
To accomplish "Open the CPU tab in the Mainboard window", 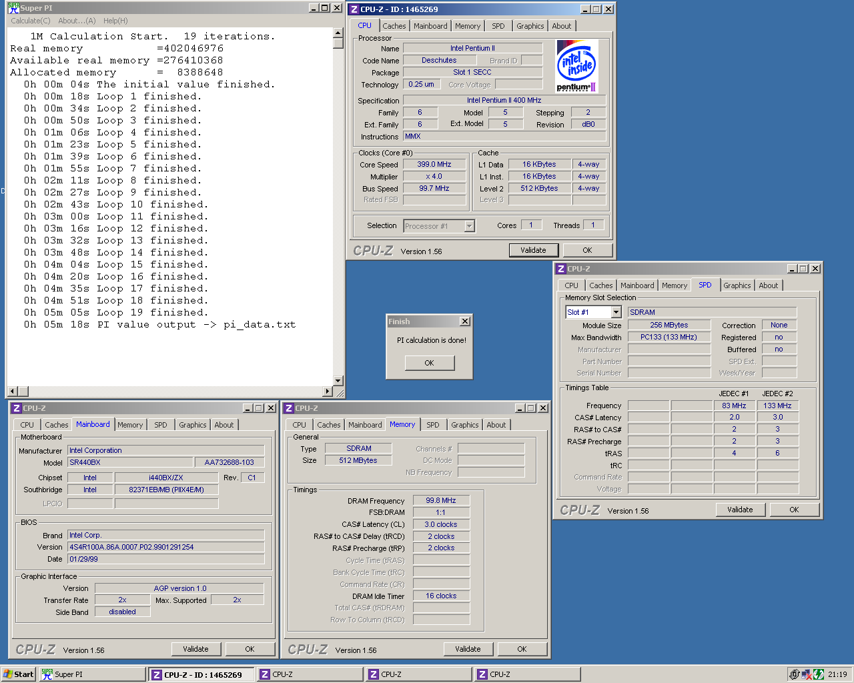I will coord(27,425).
